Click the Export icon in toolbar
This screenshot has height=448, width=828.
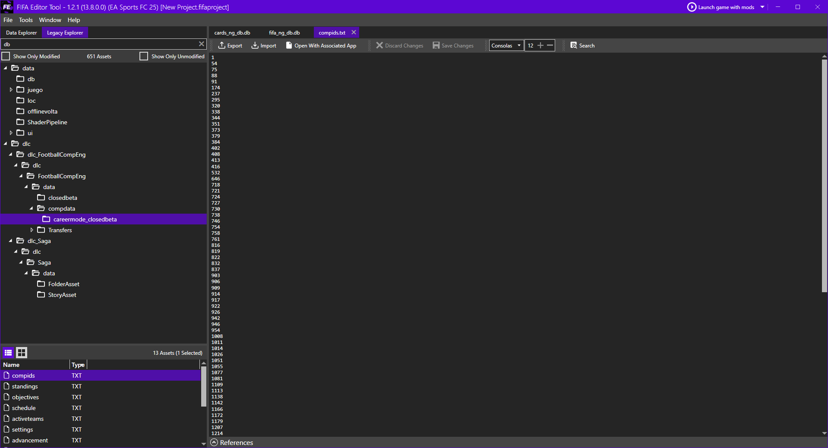coord(221,45)
